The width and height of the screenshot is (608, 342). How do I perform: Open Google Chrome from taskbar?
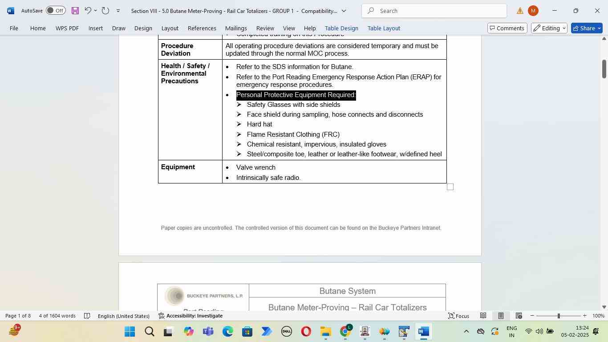[x=345, y=332]
